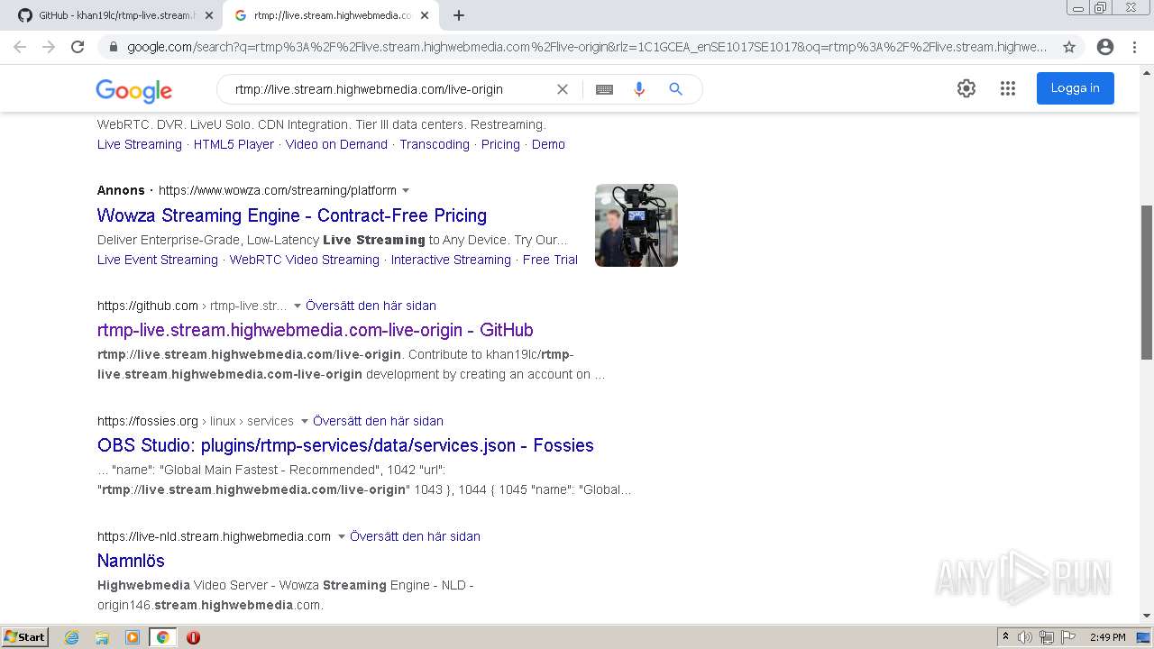Open the Namnlös search result
This screenshot has height=649, width=1154.
click(x=131, y=561)
